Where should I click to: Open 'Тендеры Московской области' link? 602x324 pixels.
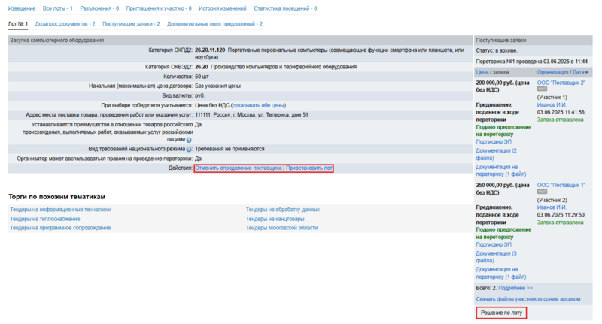(x=281, y=228)
